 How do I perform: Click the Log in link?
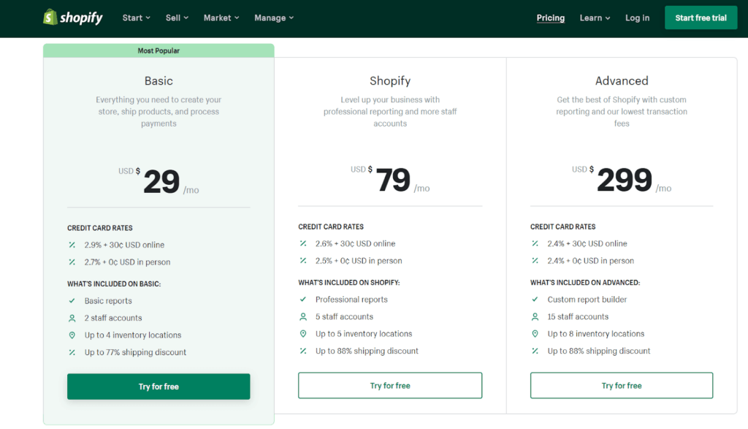pos(637,18)
